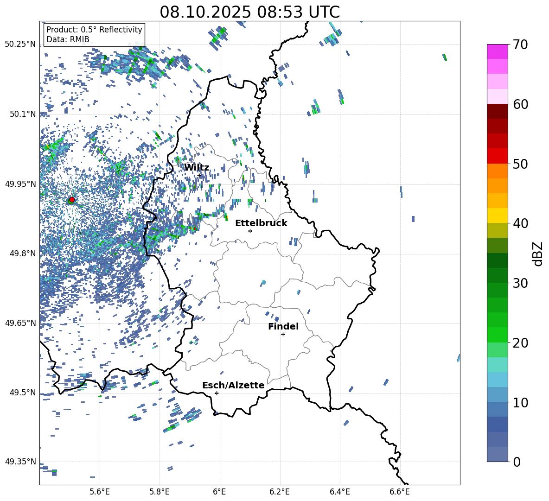
Task: Select the Esch/Alzette city label
Action: [233, 385]
